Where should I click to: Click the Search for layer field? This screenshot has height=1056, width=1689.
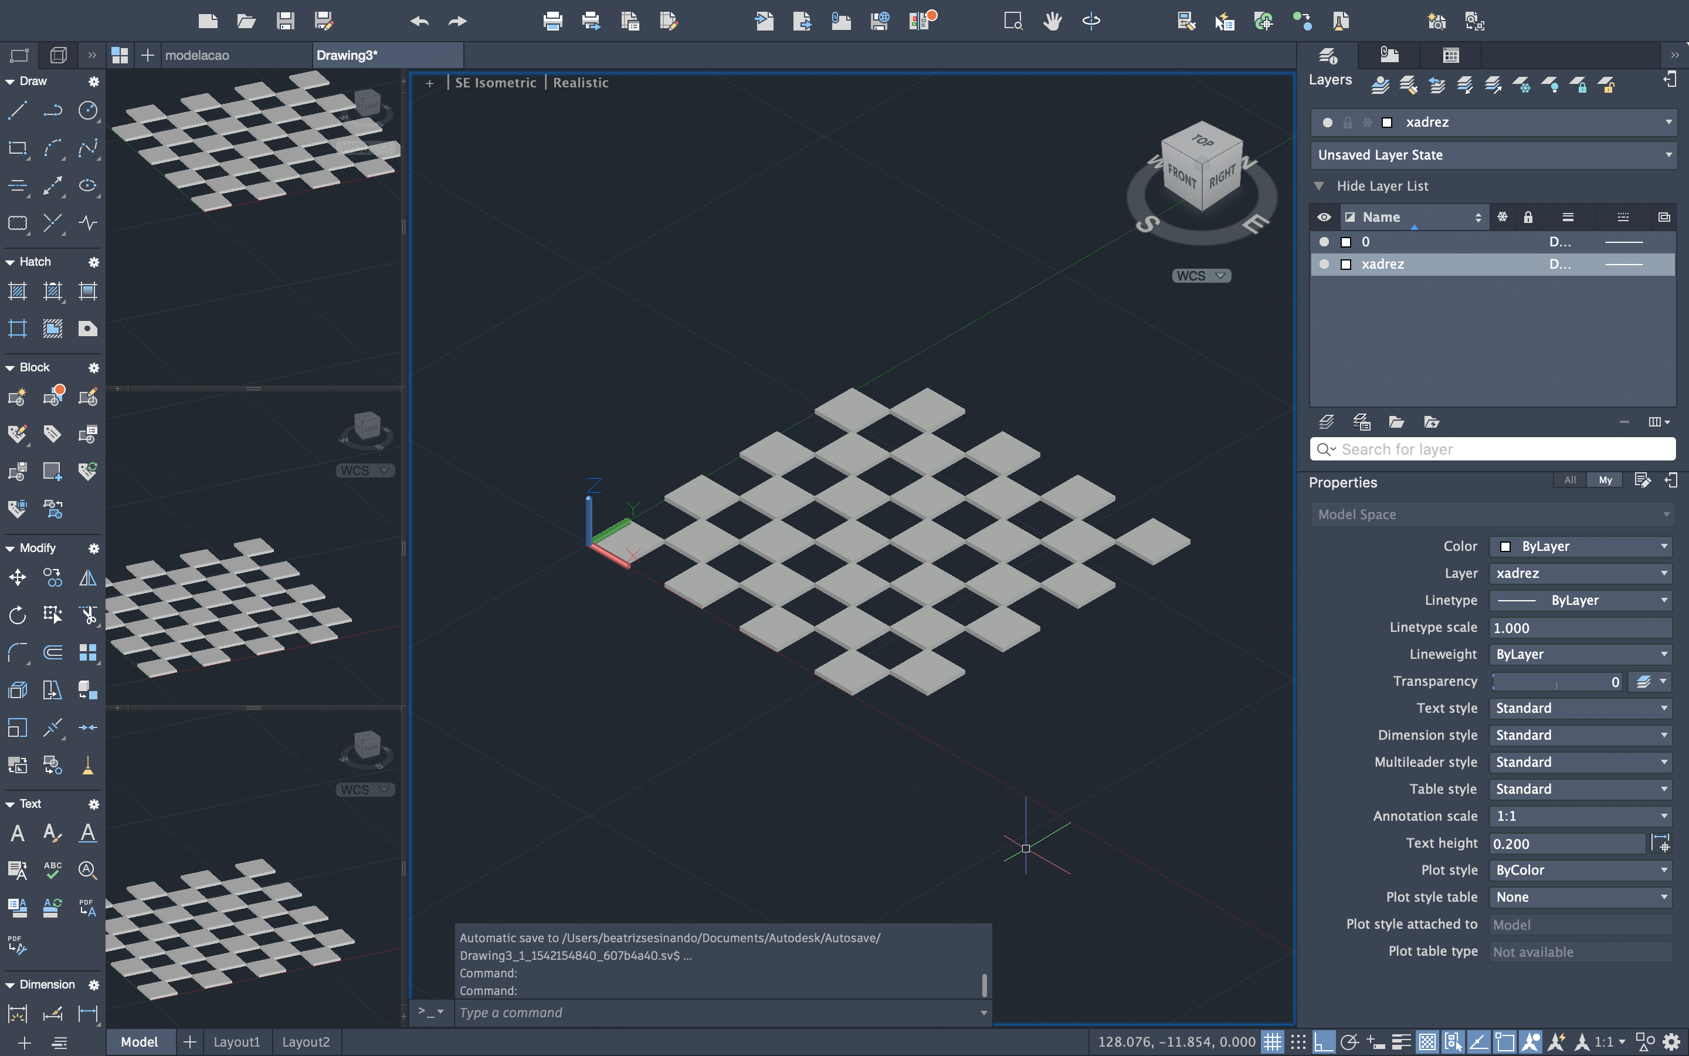(1494, 449)
